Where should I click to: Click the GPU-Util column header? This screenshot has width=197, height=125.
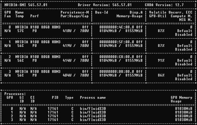[x=158, y=16]
